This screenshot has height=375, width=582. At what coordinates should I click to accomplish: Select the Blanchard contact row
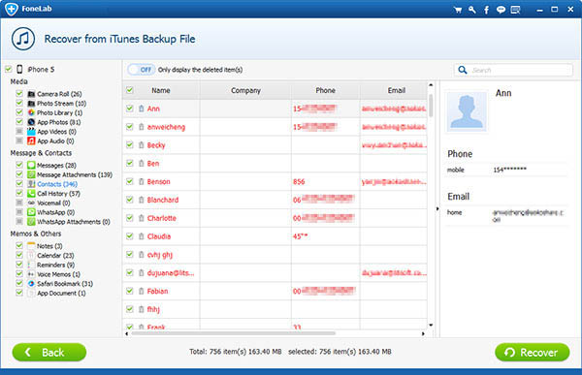[x=275, y=200]
